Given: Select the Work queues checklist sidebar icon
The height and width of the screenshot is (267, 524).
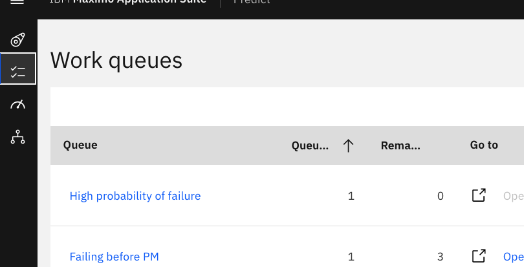Looking at the screenshot, I should [x=17, y=69].
